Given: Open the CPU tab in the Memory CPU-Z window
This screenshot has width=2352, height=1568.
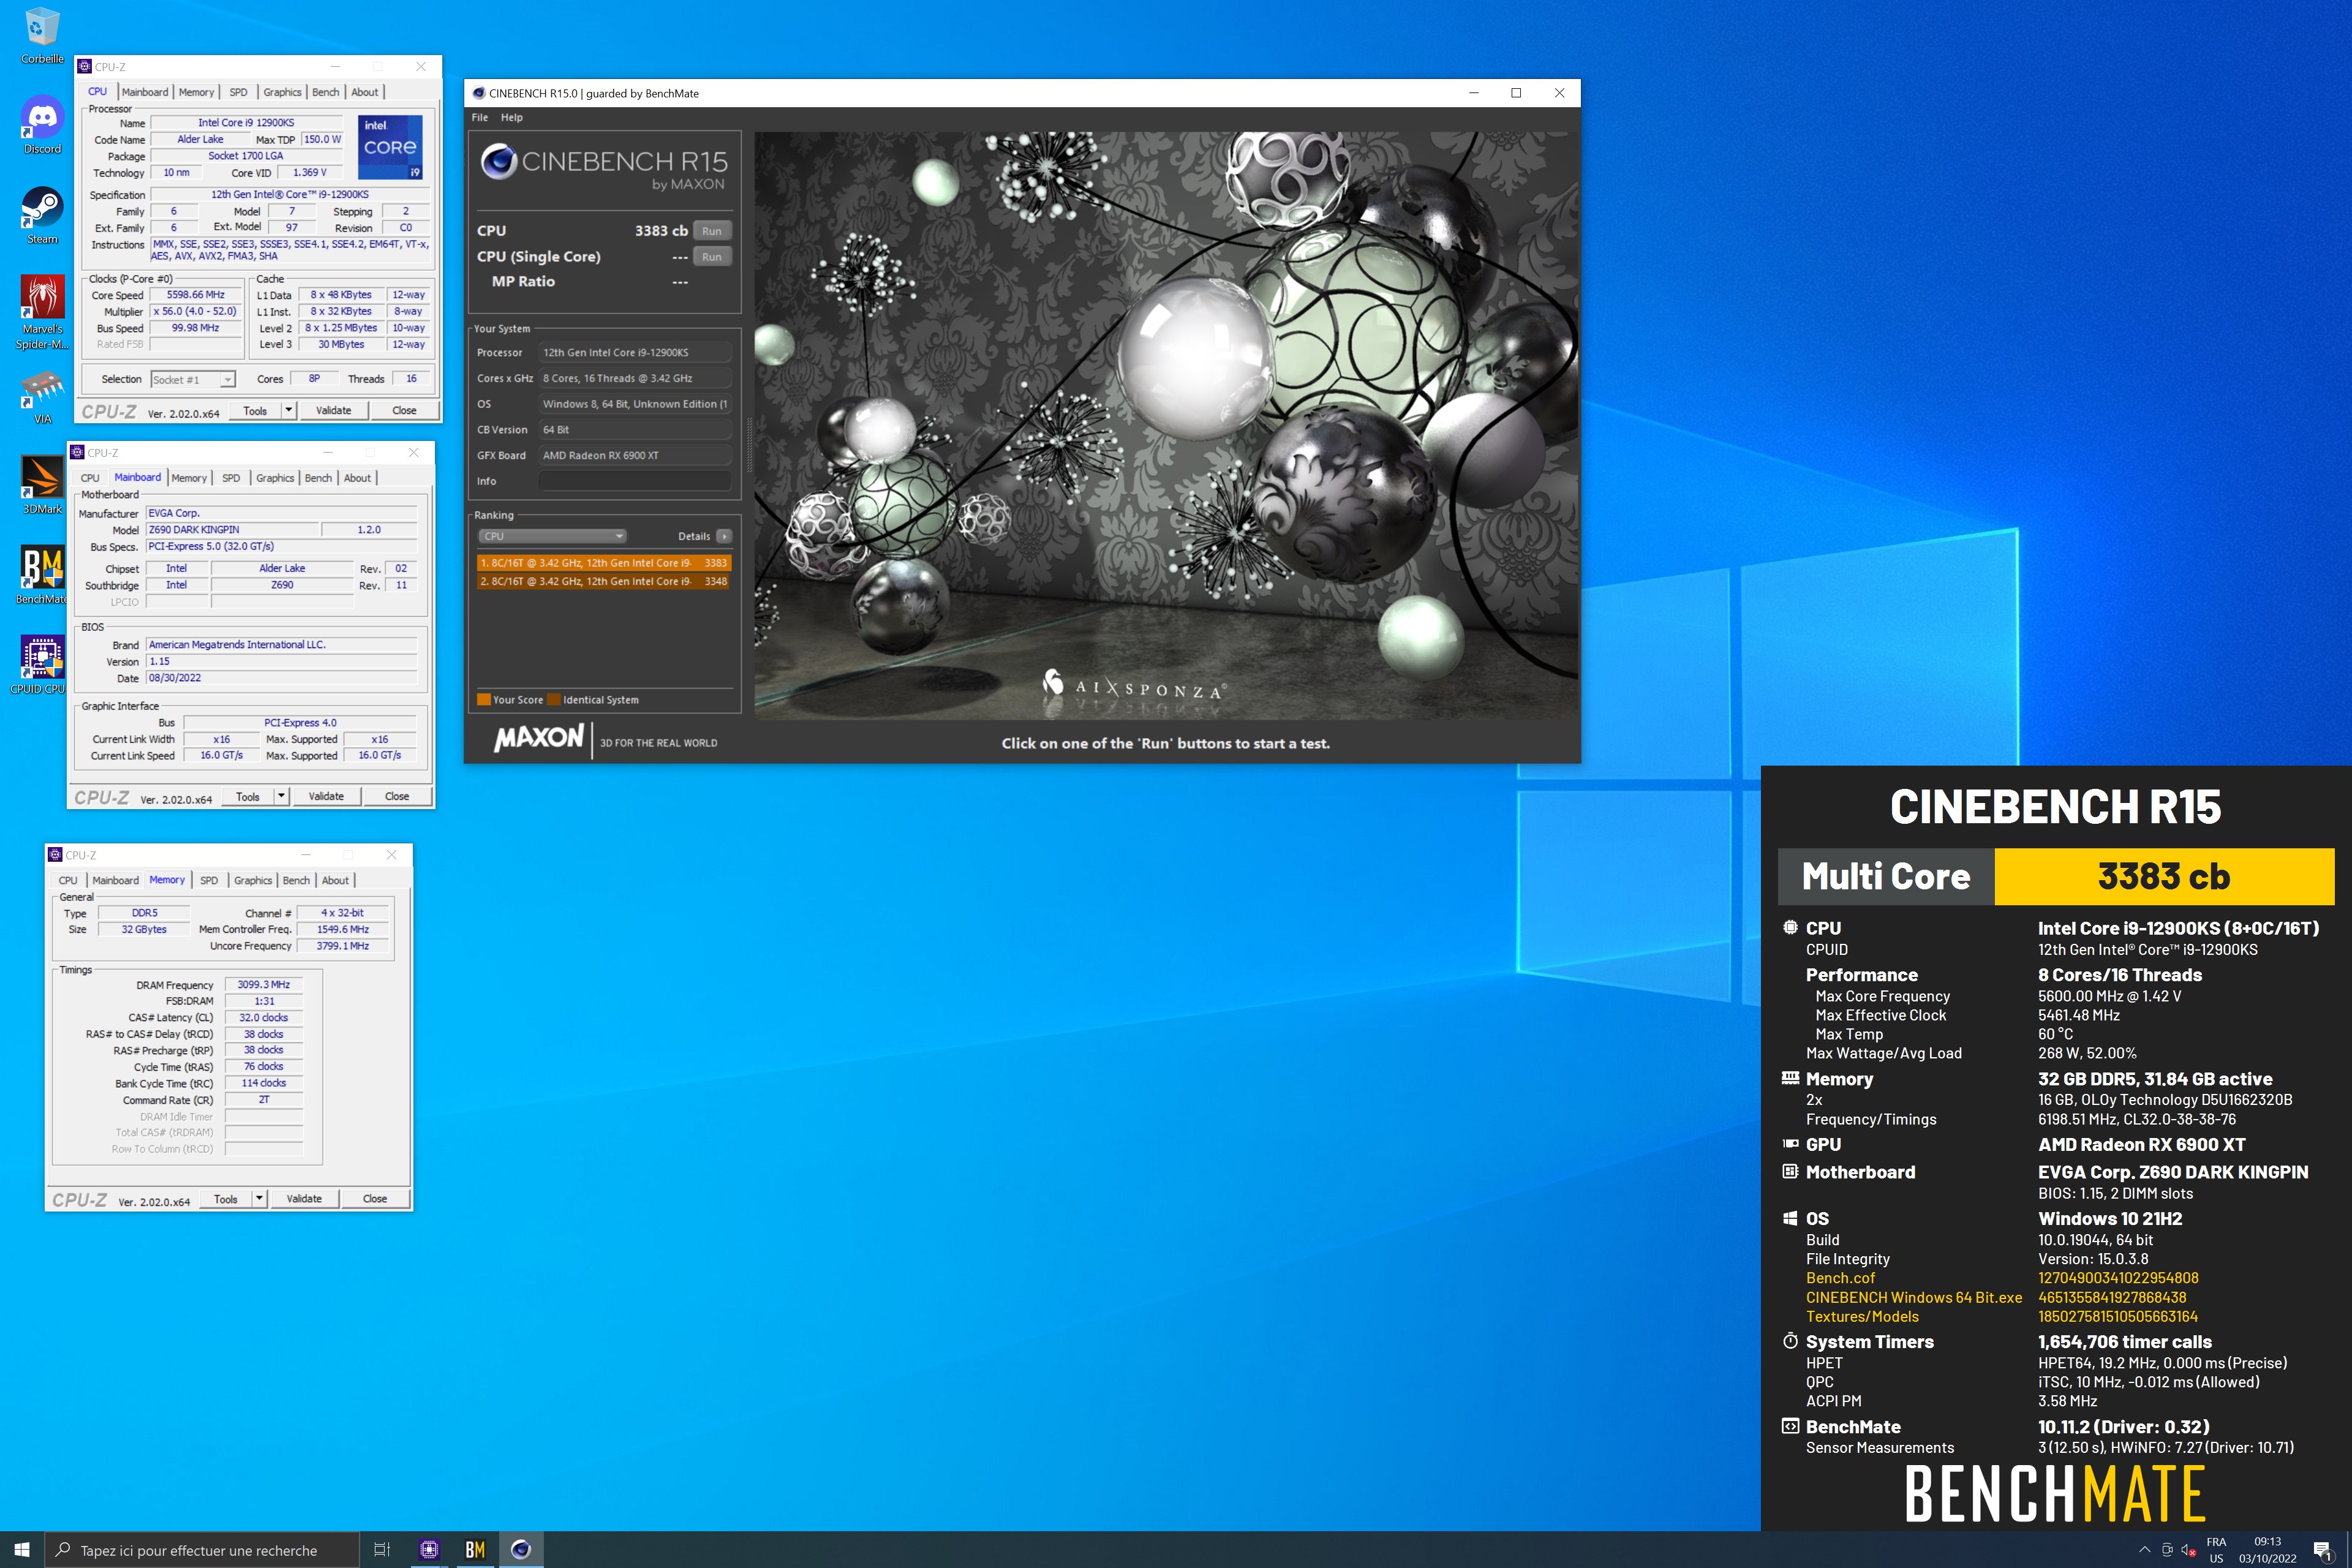Looking at the screenshot, I should pos(68,880).
